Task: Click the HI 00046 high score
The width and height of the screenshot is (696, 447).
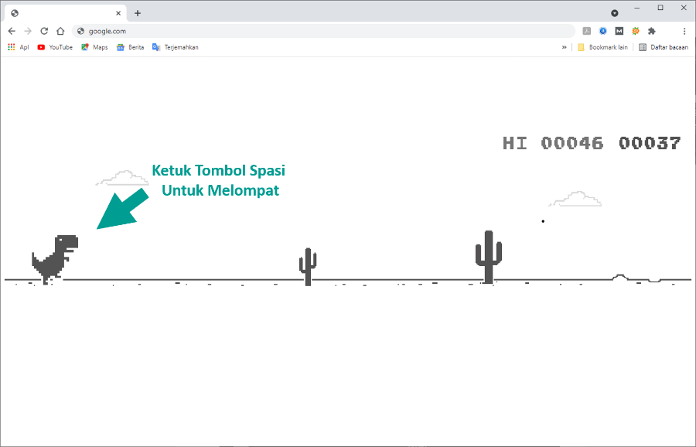Action: coord(553,143)
